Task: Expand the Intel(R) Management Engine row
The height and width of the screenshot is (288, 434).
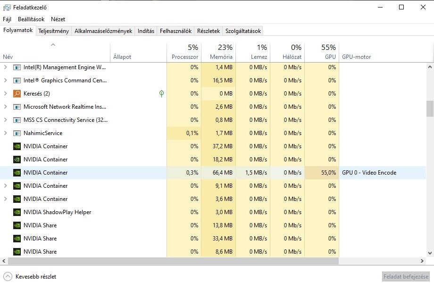Action: tap(5, 67)
